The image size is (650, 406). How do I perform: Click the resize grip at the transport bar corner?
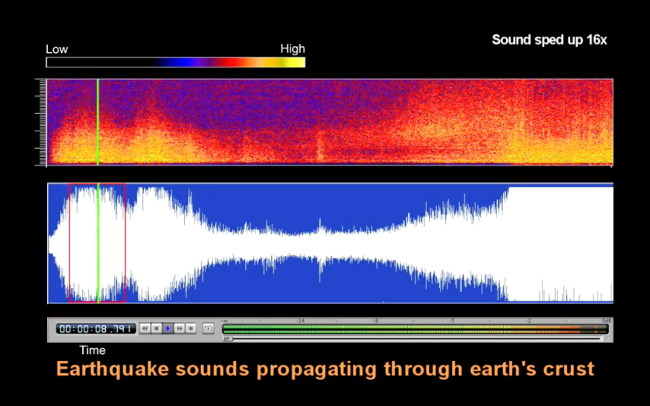(609, 339)
